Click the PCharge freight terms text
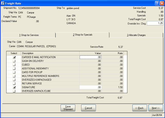This screenshot has height=118, width=165. coord(31,17)
